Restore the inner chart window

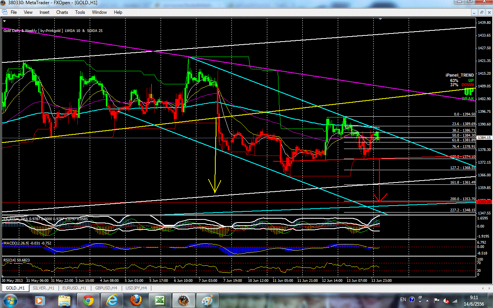click(481, 12)
